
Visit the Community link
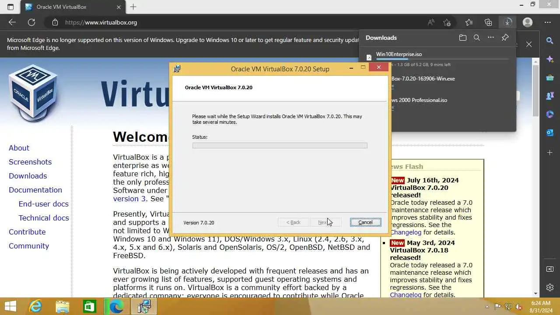coord(29,246)
